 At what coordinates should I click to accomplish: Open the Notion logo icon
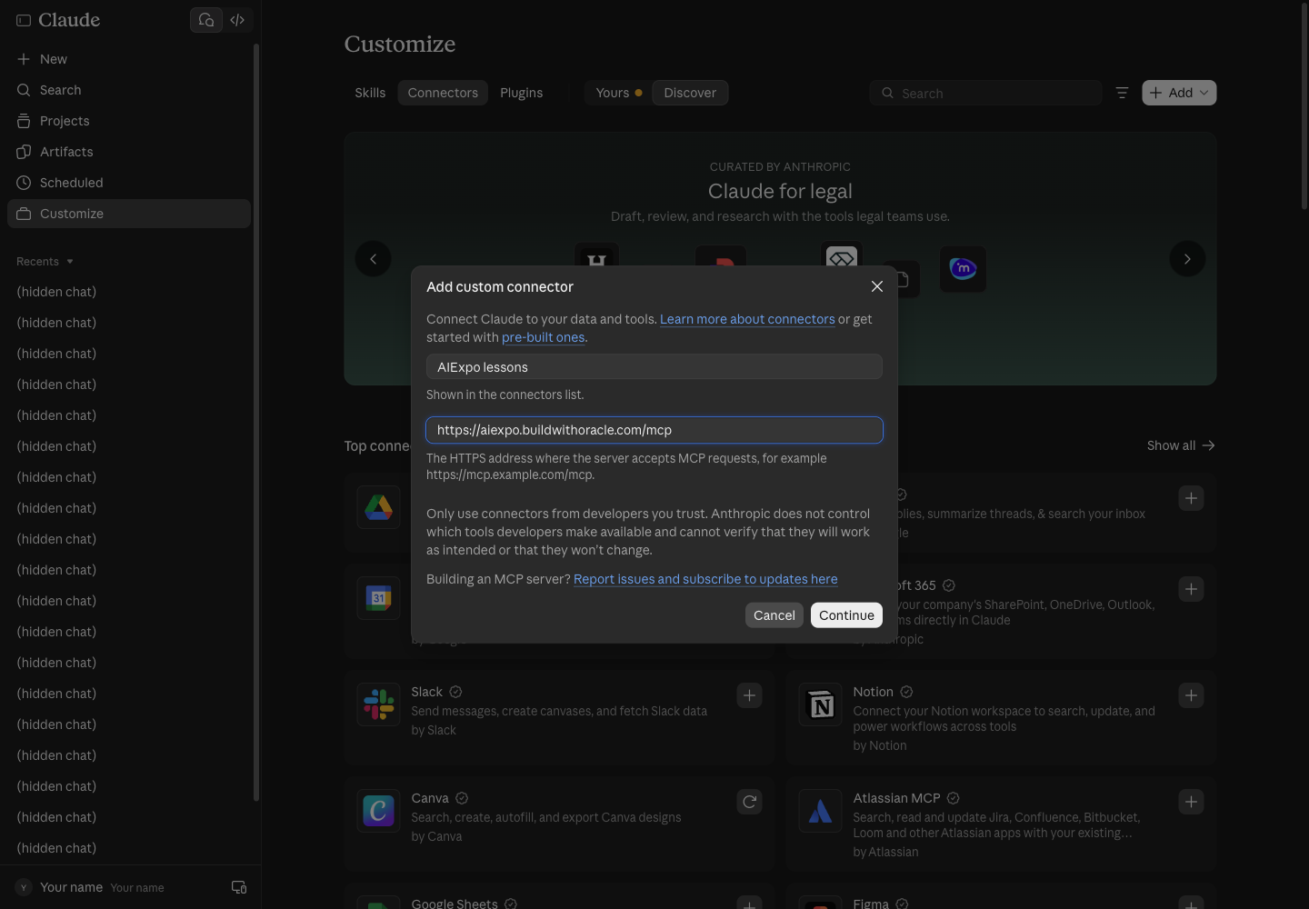click(821, 704)
